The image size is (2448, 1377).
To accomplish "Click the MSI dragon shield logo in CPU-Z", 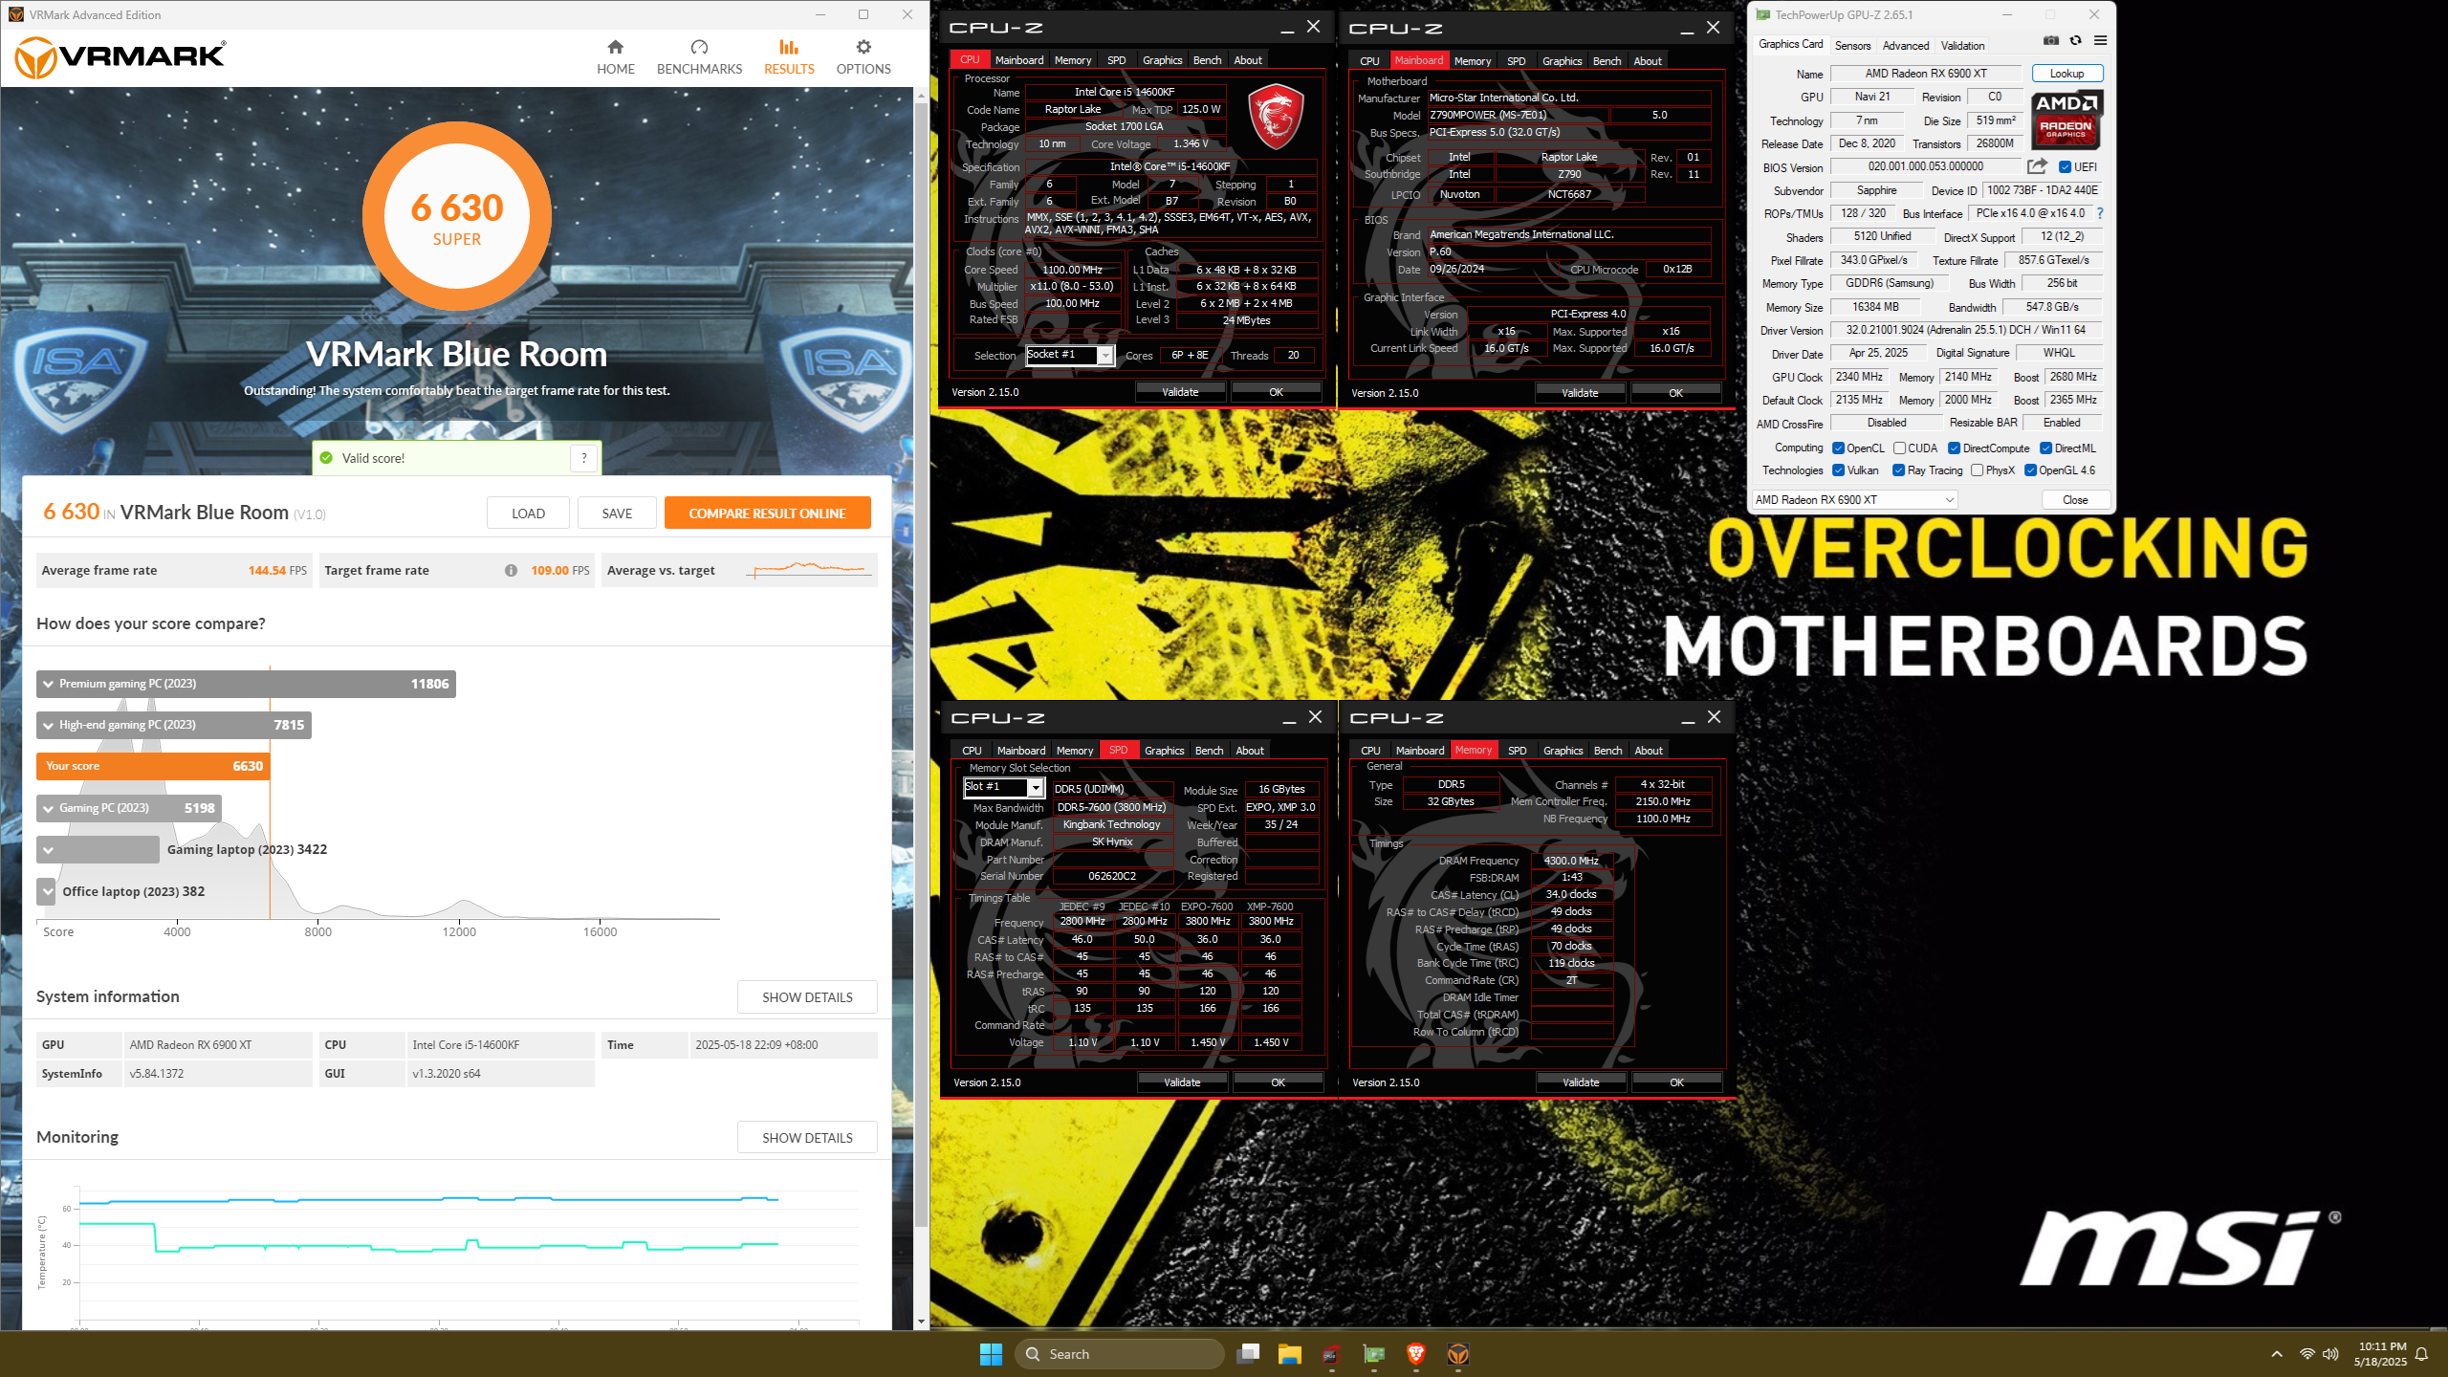I will (1277, 116).
